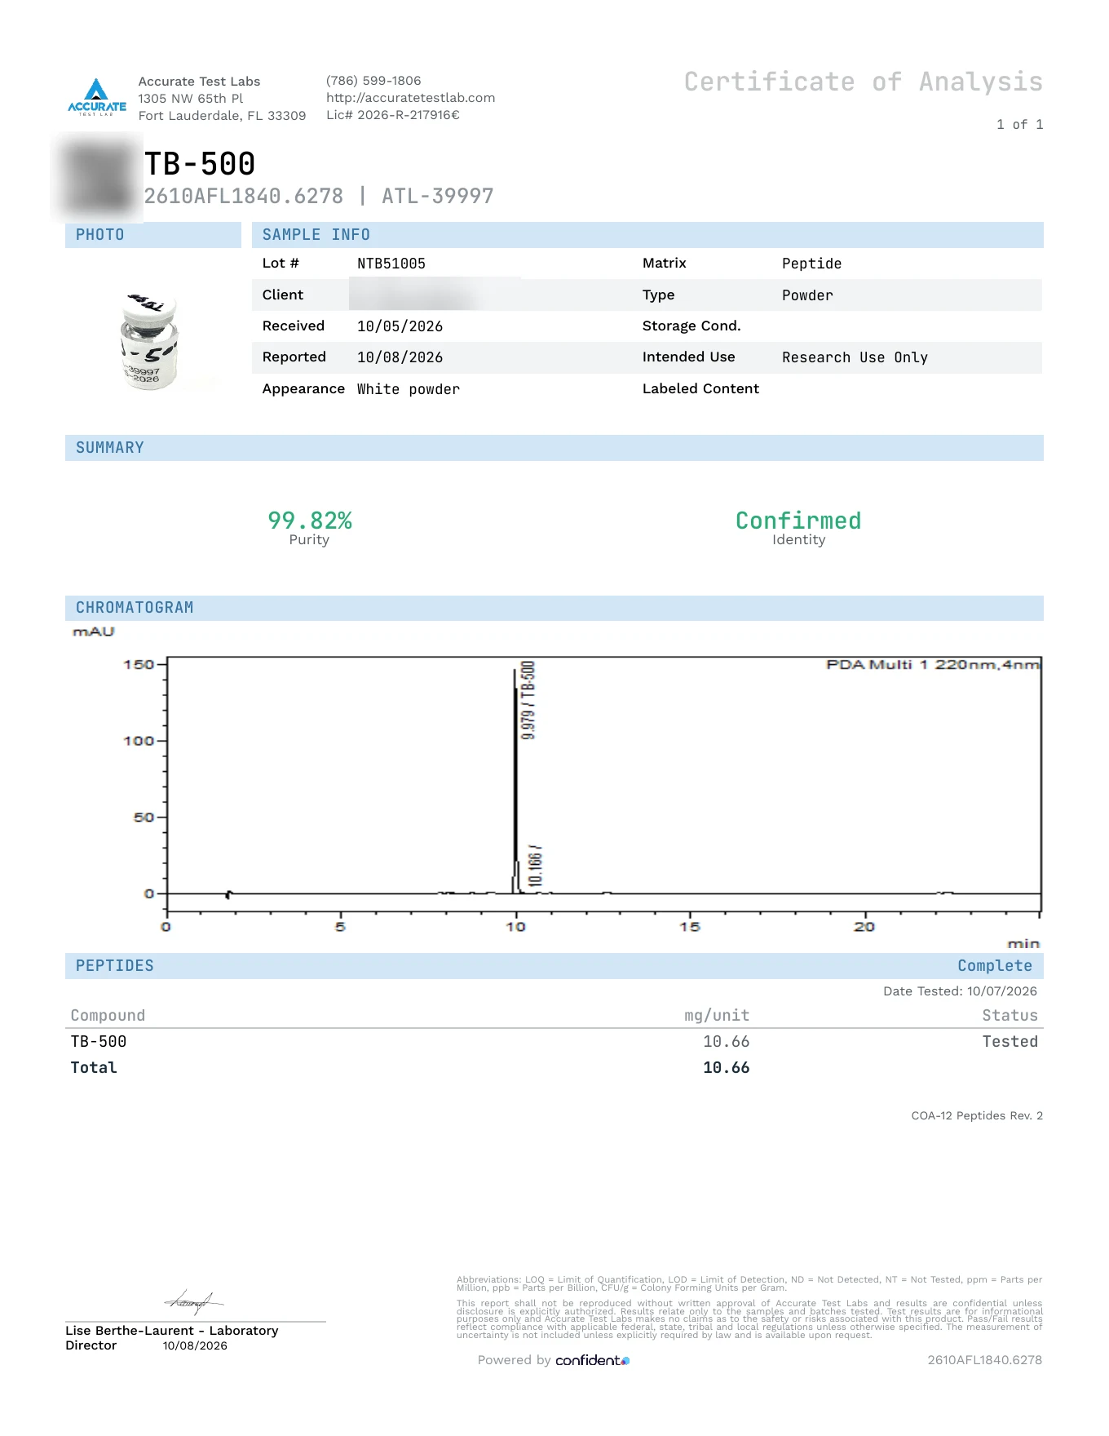Click the Matrix value 'Peptide'
1109x1436 pixels.
coord(811,264)
